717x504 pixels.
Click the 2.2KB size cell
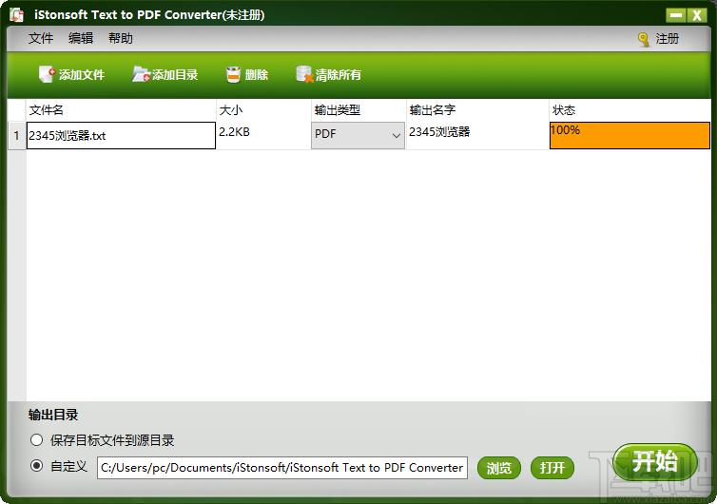(x=263, y=135)
